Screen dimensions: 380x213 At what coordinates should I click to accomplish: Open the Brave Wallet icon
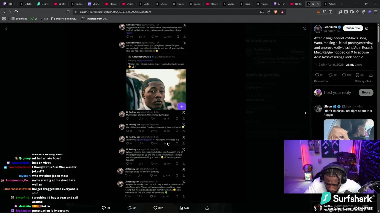(x=352, y=12)
